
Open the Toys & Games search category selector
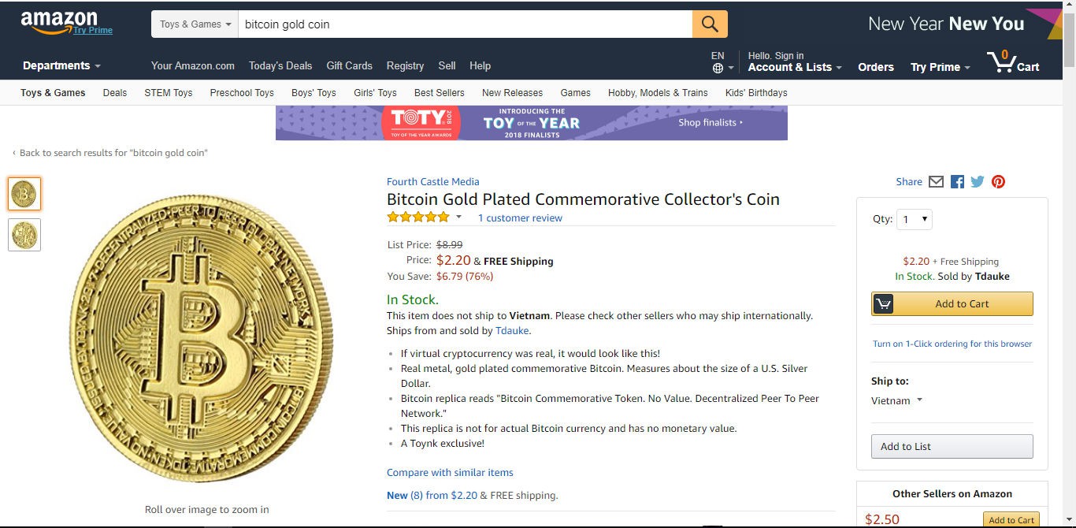click(x=194, y=24)
